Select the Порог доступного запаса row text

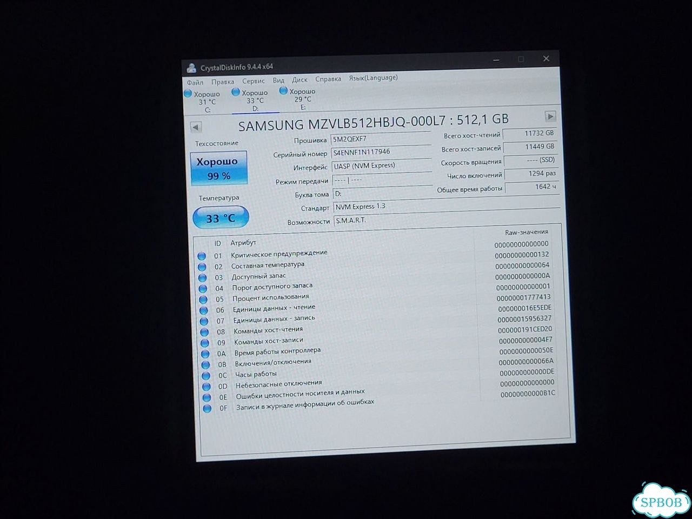(272, 287)
